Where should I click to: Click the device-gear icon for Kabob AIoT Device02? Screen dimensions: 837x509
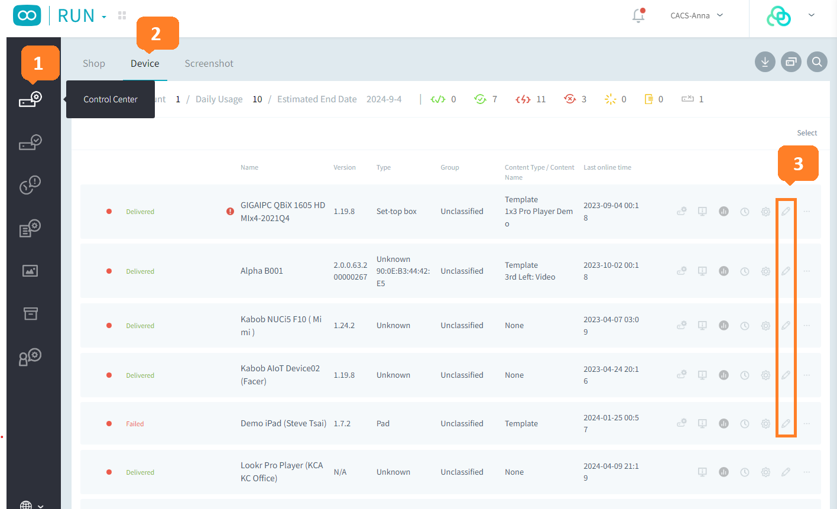click(682, 375)
